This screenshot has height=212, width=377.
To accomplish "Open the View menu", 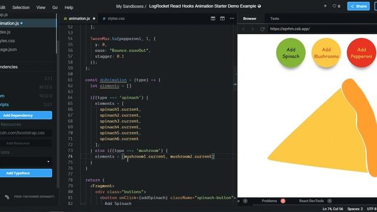I will [41, 8].
